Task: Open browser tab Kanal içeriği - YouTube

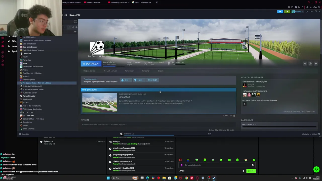Action: pos(118,2)
